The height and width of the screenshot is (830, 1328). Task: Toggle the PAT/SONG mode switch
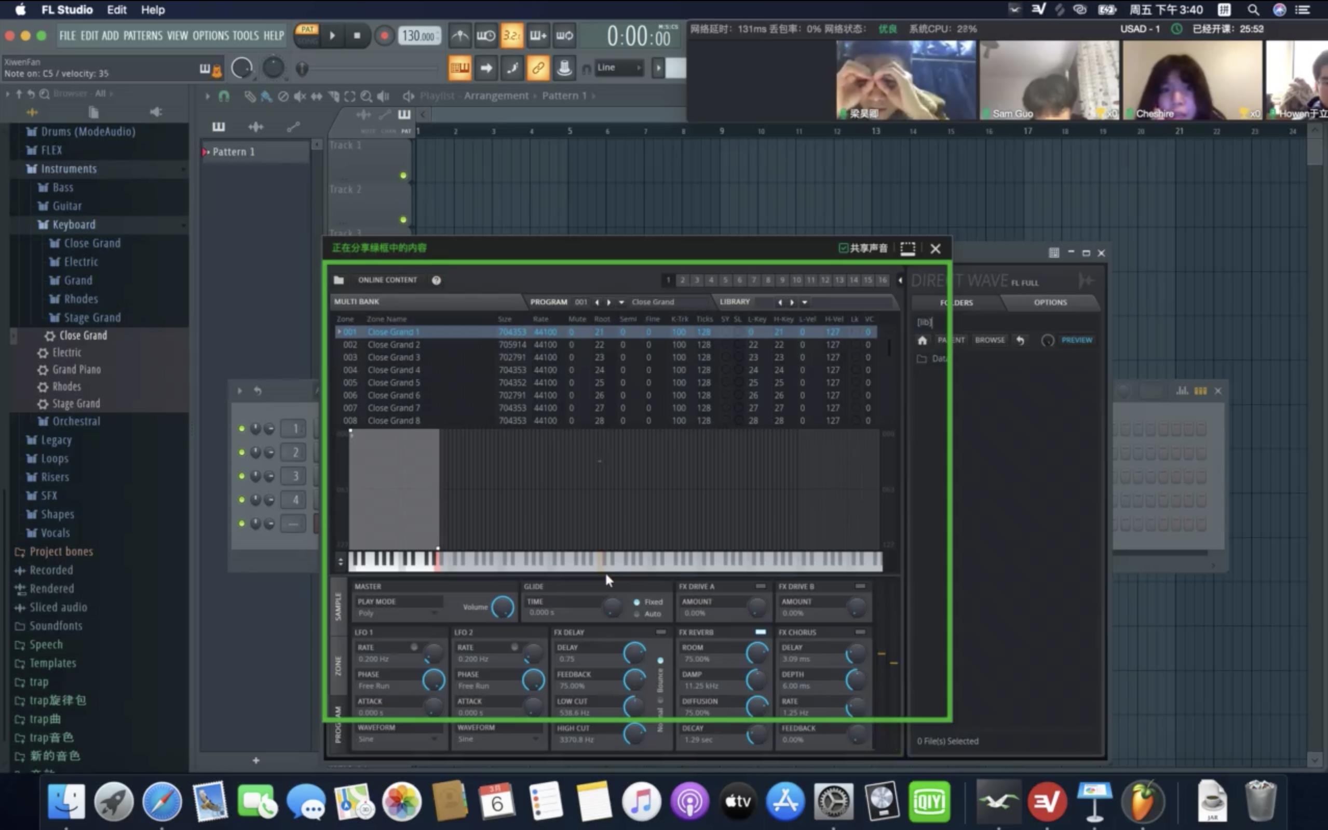click(307, 35)
